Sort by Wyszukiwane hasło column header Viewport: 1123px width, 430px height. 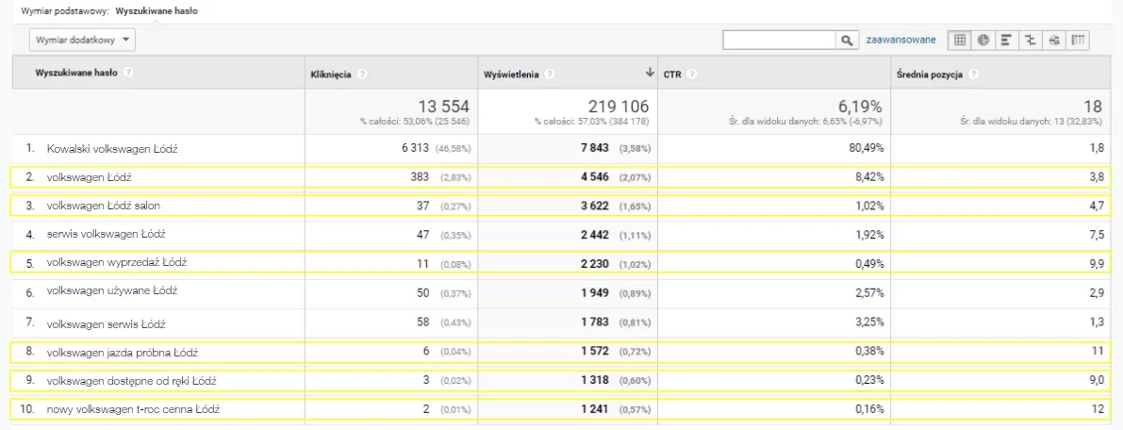(76, 73)
